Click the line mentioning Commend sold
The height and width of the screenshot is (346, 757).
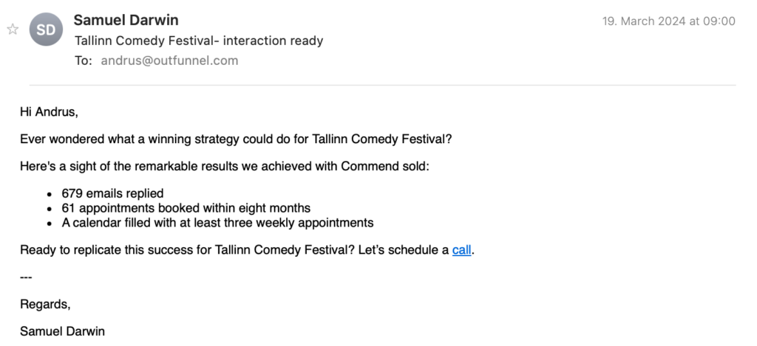[224, 166]
